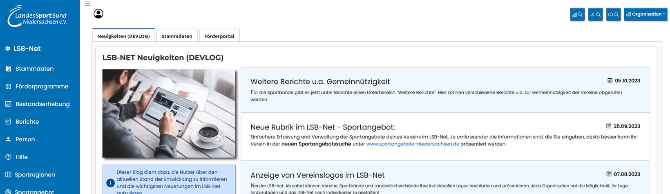Follow the www.sportangebote-niedersachsen.de link
670x194 pixels.
tap(413, 144)
